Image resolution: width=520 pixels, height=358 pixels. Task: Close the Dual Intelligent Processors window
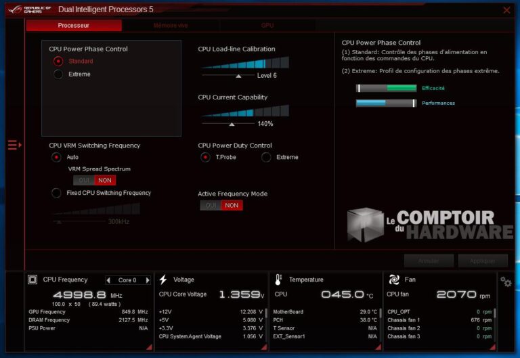coord(506,10)
